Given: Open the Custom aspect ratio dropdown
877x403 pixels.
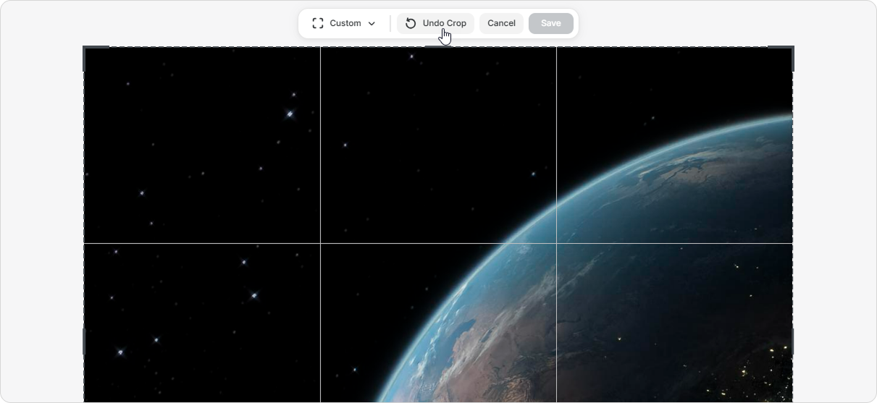Looking at the screenshot, I should 344,23.
